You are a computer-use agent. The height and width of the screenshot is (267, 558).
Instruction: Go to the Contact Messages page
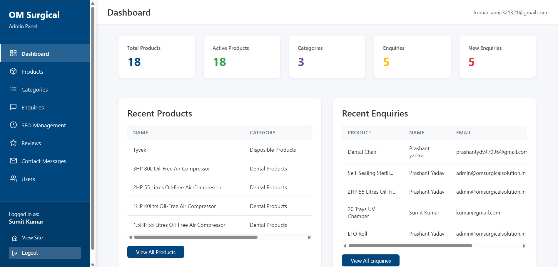(x=44, y=161)
